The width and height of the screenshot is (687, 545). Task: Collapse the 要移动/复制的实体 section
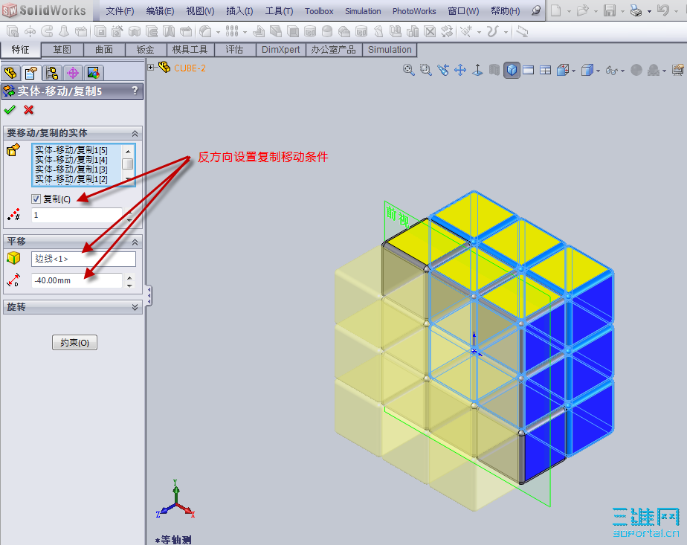click(135, 133)
